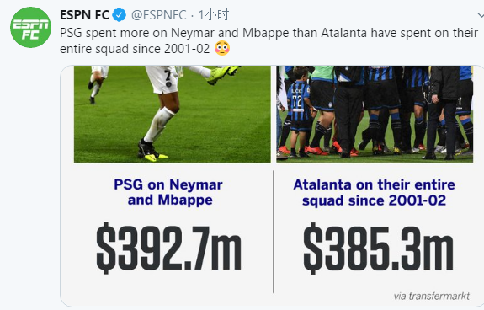
Task: Click the 'entire squad since 2001-02' tweet line
Action: [135, 49]
